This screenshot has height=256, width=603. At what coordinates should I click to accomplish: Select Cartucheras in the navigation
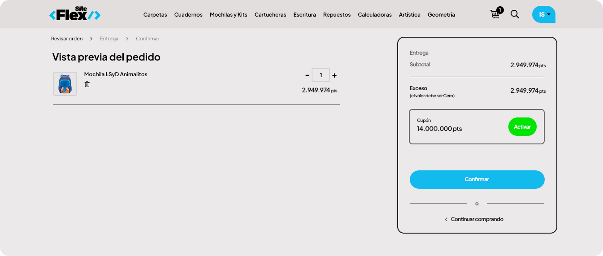point(270,15)
